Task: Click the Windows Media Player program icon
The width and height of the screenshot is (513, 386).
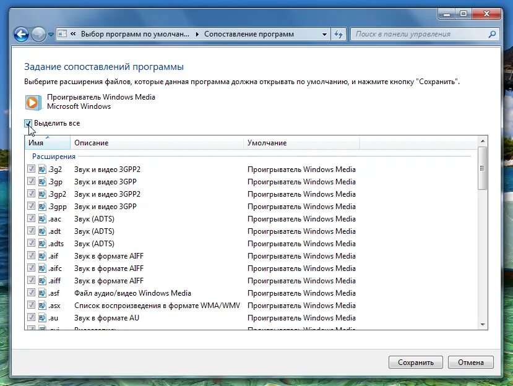Action: [x=33, y=103]
